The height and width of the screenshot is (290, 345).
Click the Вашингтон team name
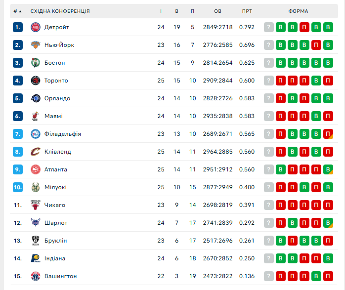pyautogui.click(x=60, y=276)
